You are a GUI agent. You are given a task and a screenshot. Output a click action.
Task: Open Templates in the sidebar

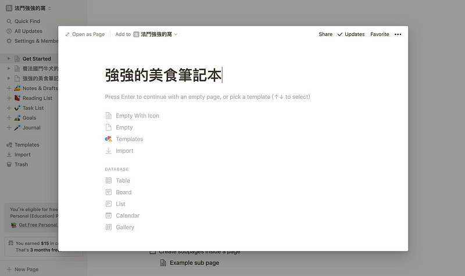[23, 145]
